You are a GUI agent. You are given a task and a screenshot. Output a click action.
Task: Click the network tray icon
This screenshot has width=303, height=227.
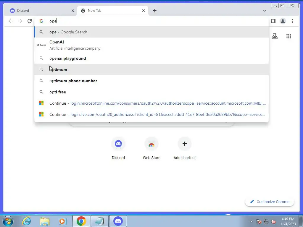(266, 221)
